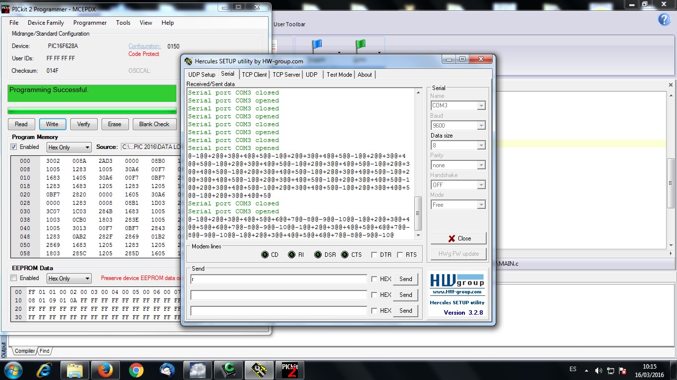Click the received data scrollbar down arrow
The width and height of the screenshot is (677, 380).
(x=418, y=235)
